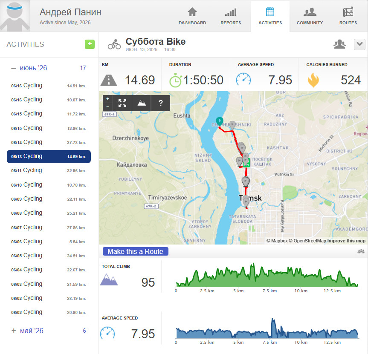Image resolution: width=368 pixels, height=354 pixels.
Task: Go to Community people icon
Action: pos(310,12)
